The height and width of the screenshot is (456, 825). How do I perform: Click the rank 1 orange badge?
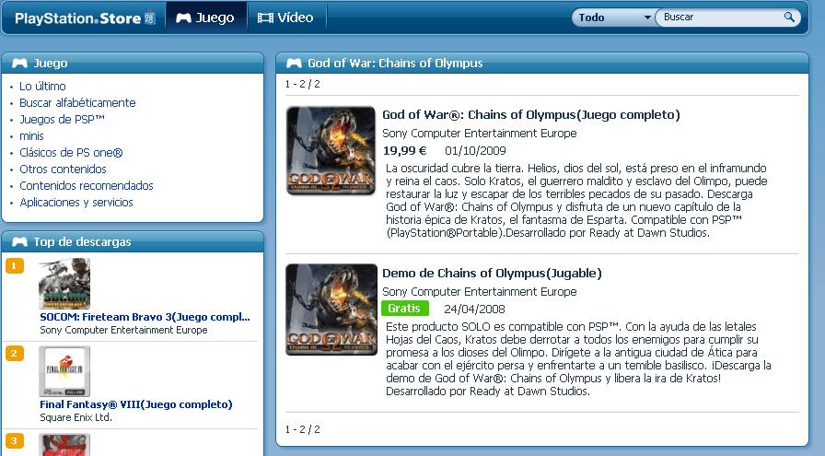click(14, 266)
